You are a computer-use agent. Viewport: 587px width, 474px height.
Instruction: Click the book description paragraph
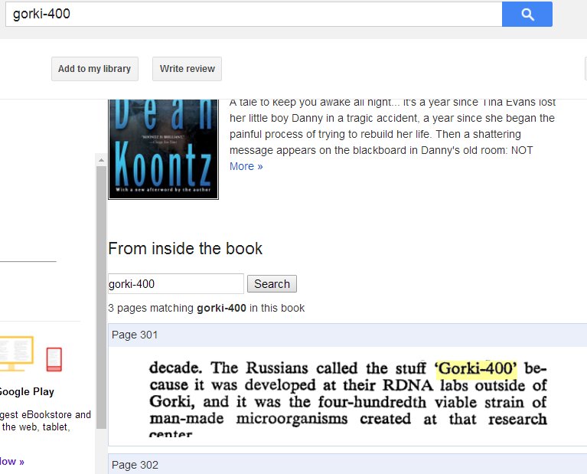(392, 126)
